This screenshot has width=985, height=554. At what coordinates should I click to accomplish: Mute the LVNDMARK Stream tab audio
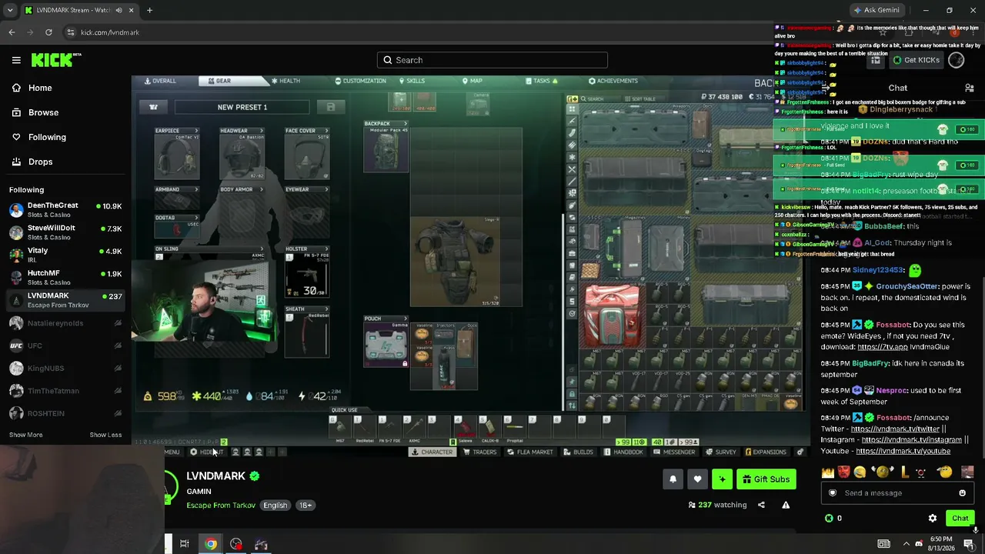coord(119,10)
